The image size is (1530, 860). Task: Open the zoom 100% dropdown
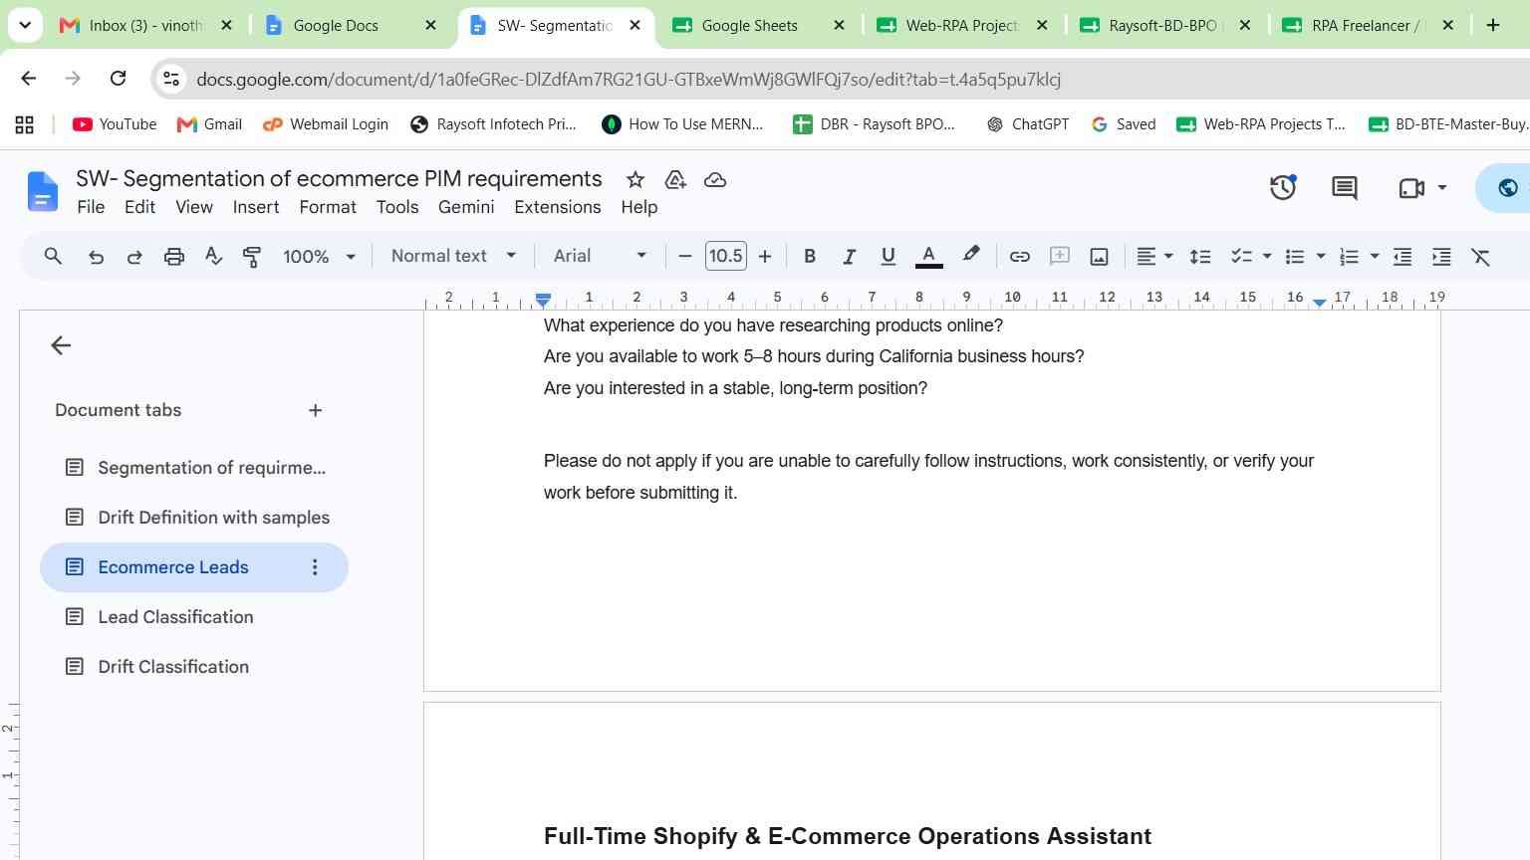319,257
